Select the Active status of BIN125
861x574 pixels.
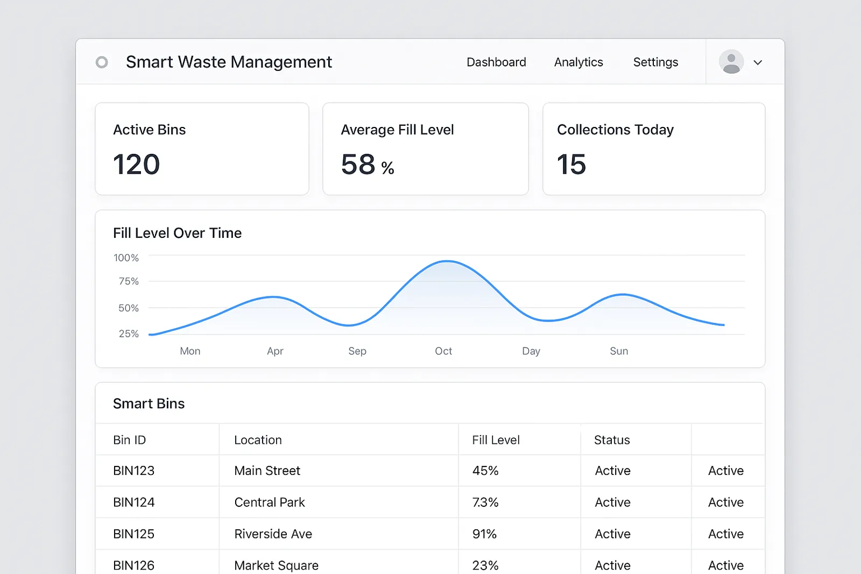(612, 534)
